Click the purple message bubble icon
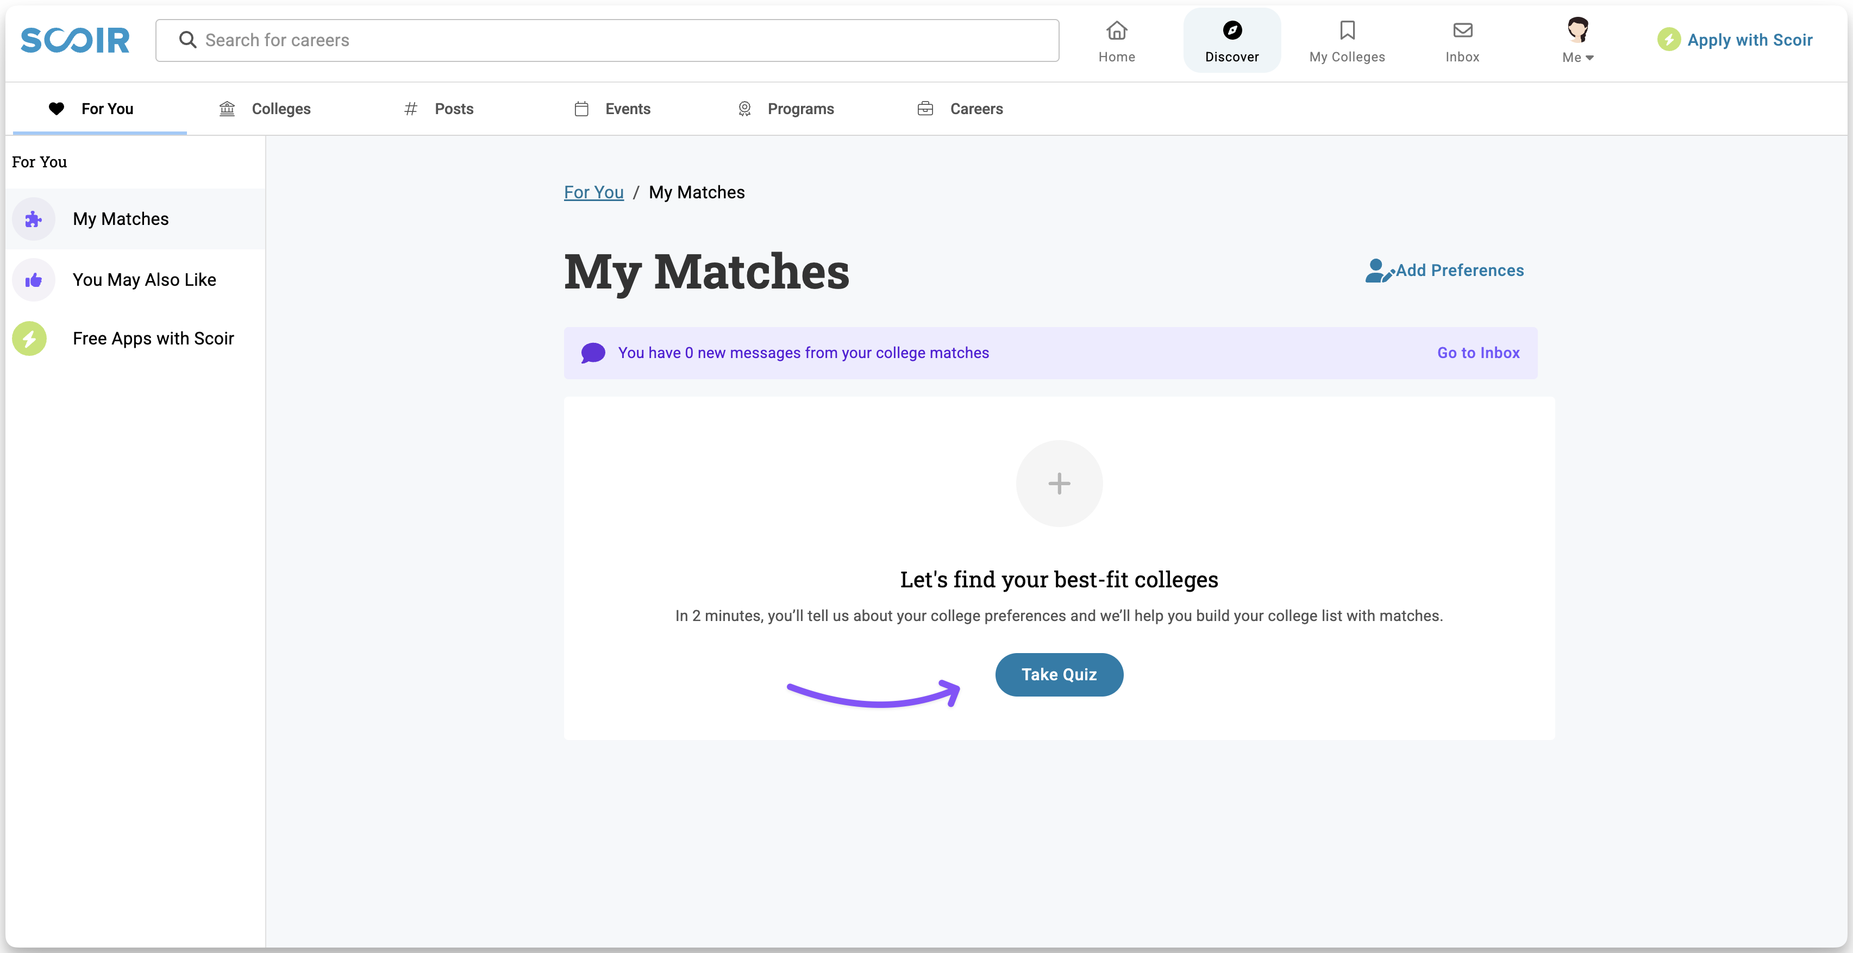 [x=593, y=353]
